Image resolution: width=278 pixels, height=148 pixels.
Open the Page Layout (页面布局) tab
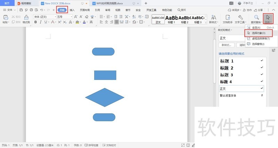tap(85, 10)
